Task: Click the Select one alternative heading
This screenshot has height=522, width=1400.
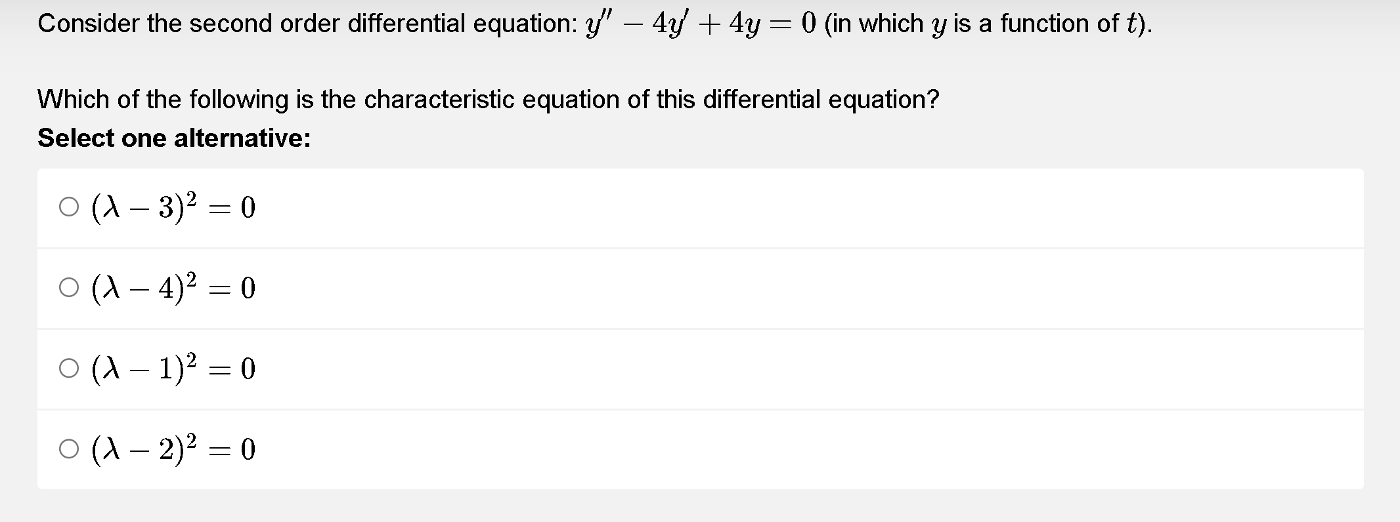Action: (x=174, y=138)
